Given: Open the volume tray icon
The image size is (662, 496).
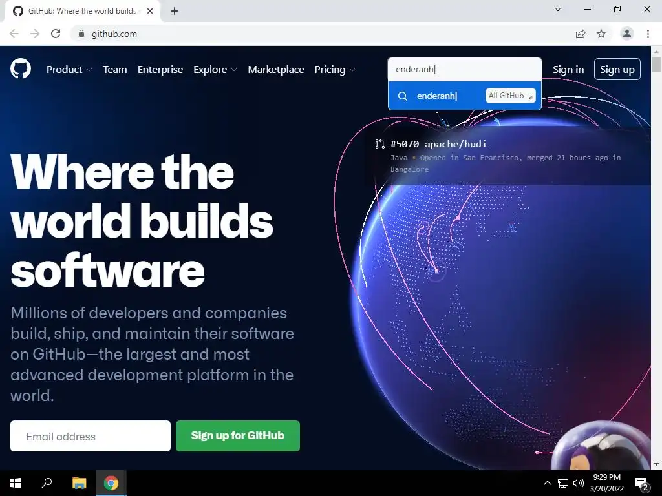Looking at the screenshot, I should click(579, 483).
